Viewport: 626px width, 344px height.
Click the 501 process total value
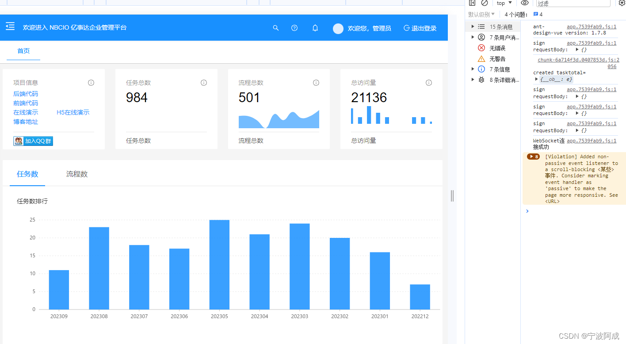pyautogui.click(x=249, y=97)
